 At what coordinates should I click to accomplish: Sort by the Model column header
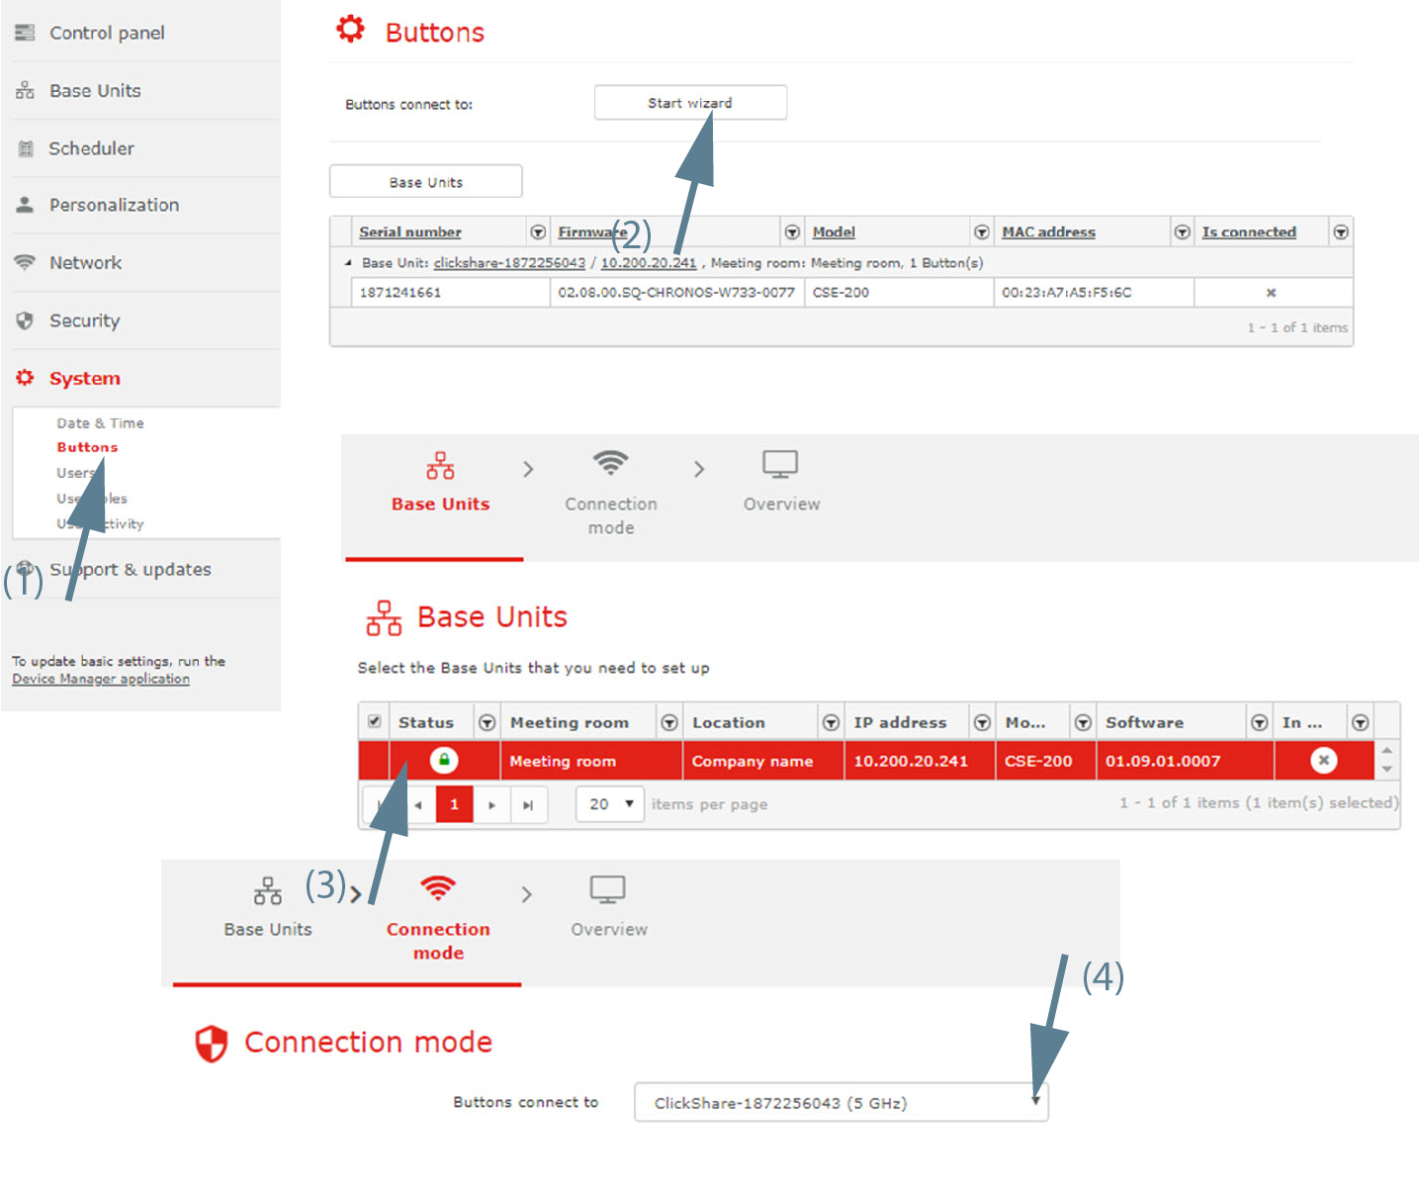834,231
